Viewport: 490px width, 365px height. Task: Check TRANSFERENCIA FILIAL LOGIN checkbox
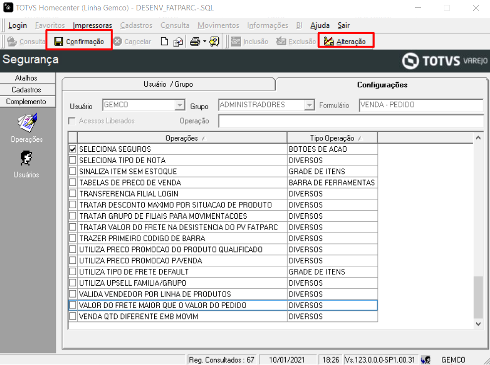point(73,194)
